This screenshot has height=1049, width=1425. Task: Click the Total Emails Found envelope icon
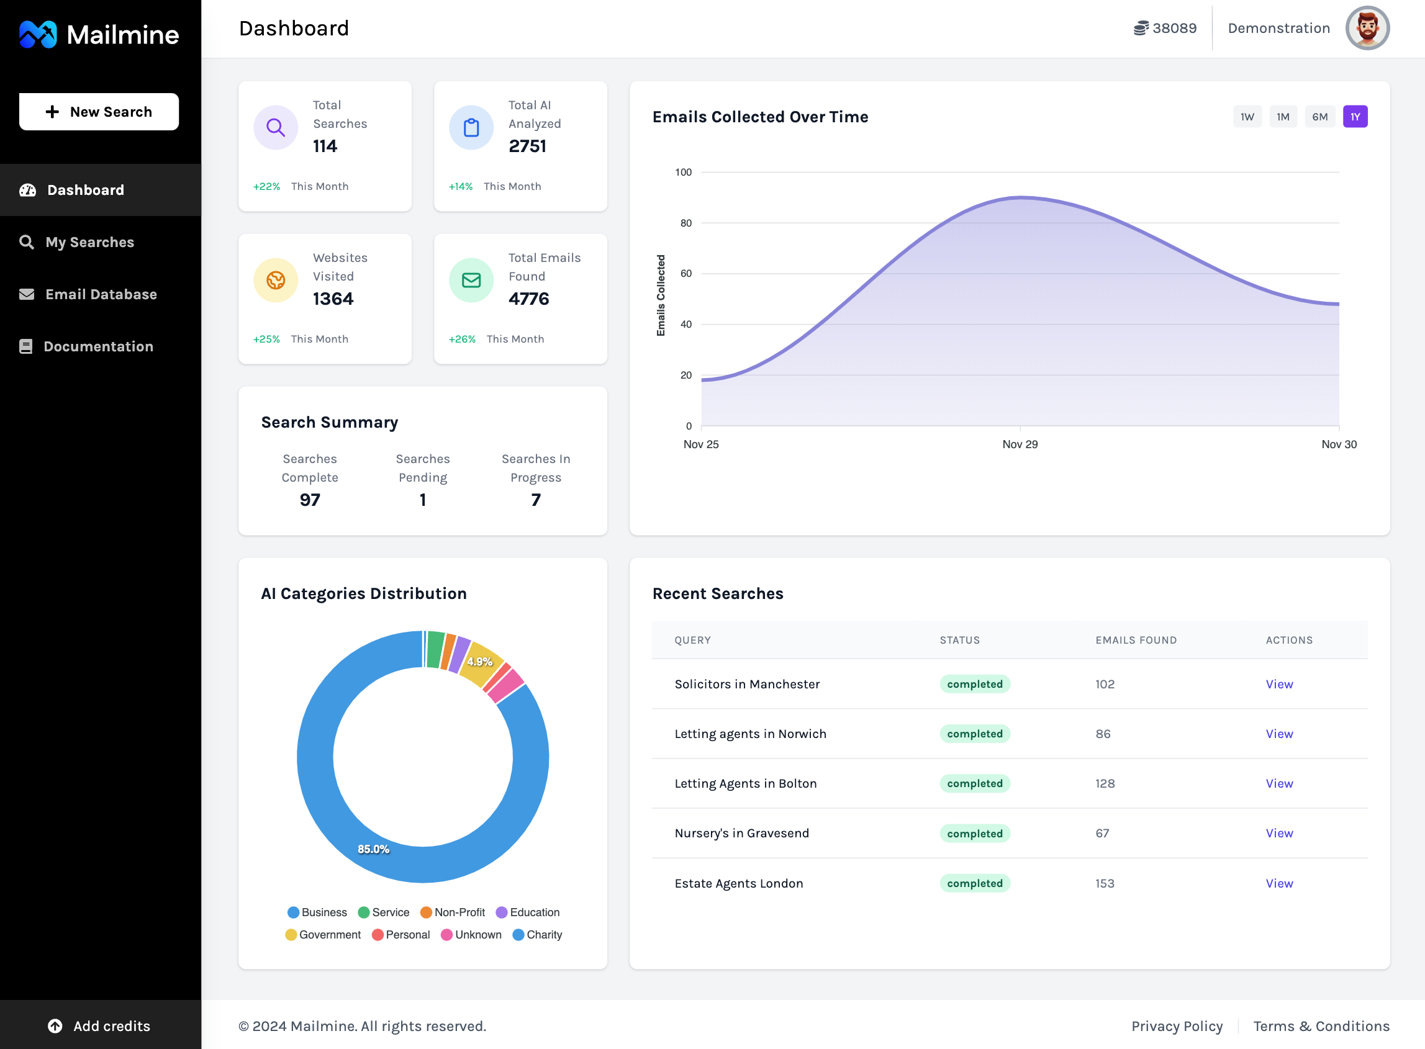pyautogui.click(x=471, y=280)
